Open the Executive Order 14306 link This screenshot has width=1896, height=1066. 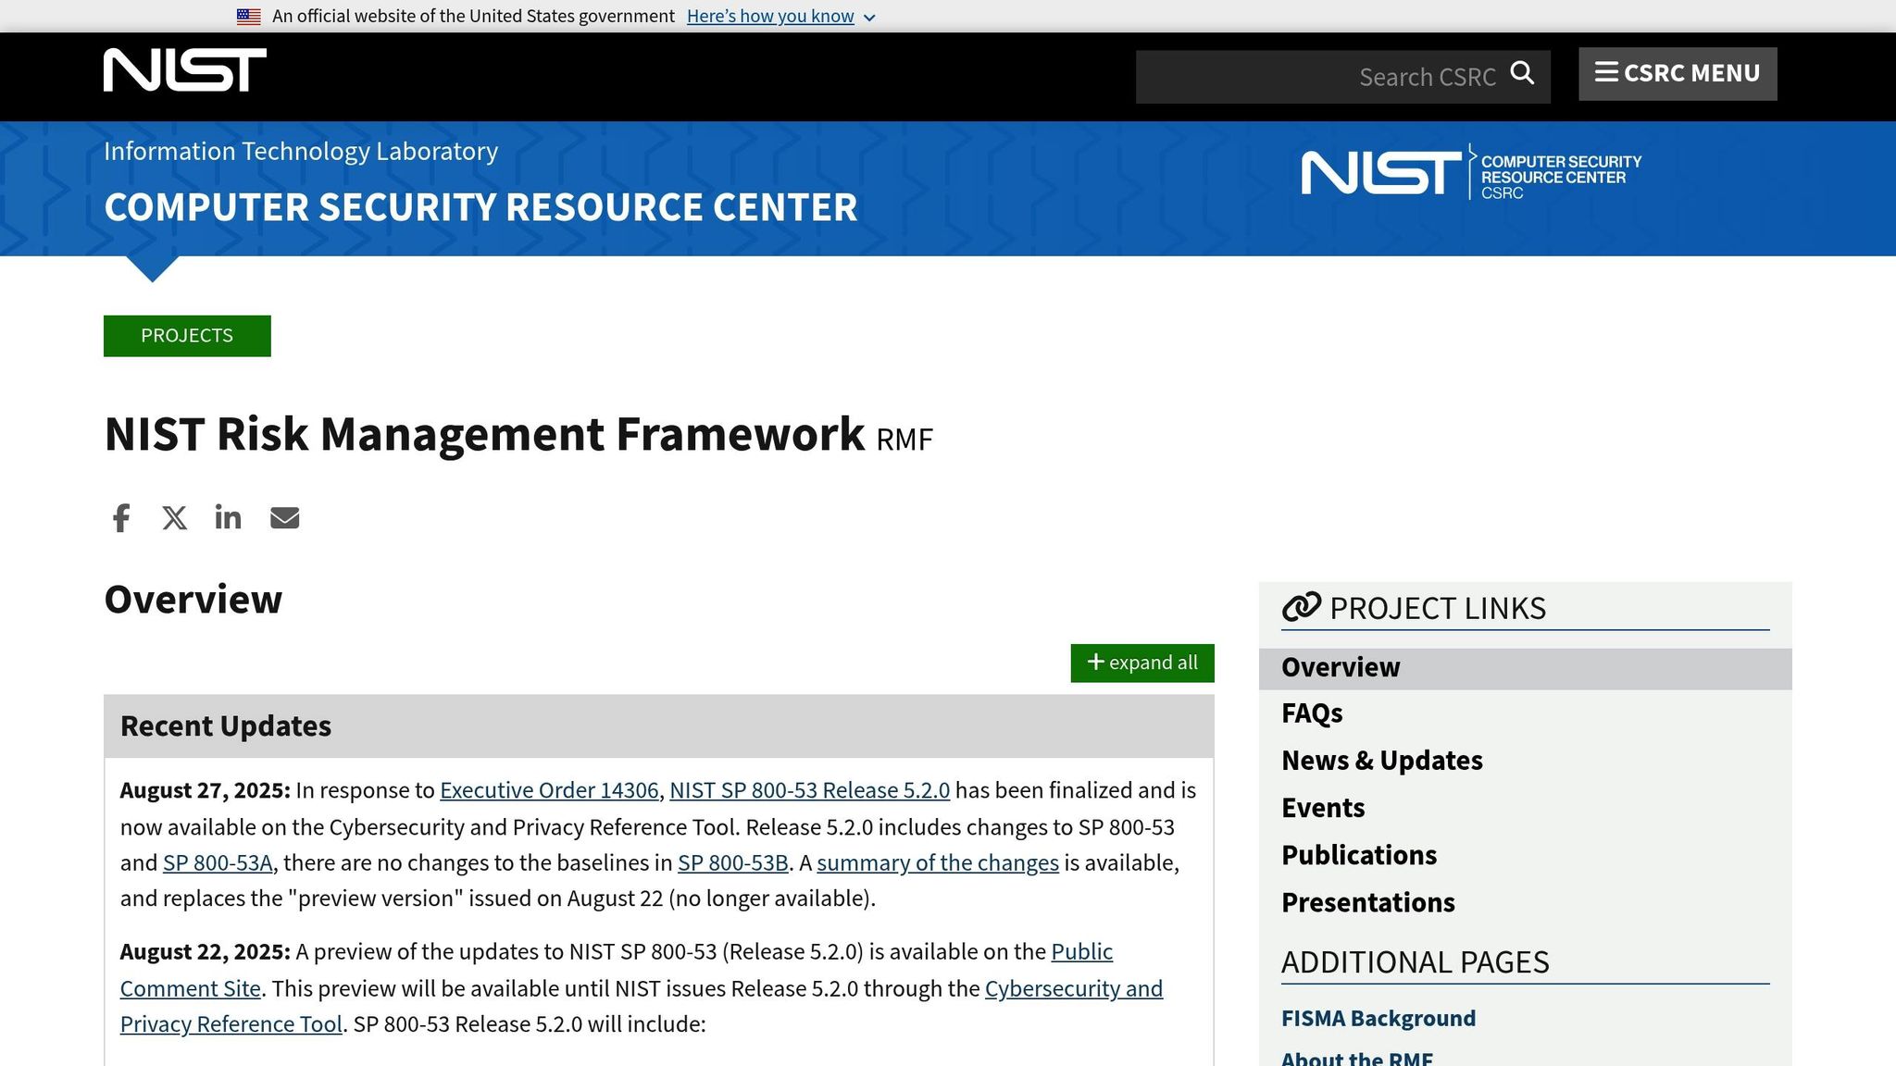pos(550,790)
